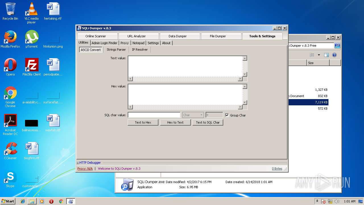
Task: Launch Acrobat Reader DC shortcut
Action: (x=10, y=125)
